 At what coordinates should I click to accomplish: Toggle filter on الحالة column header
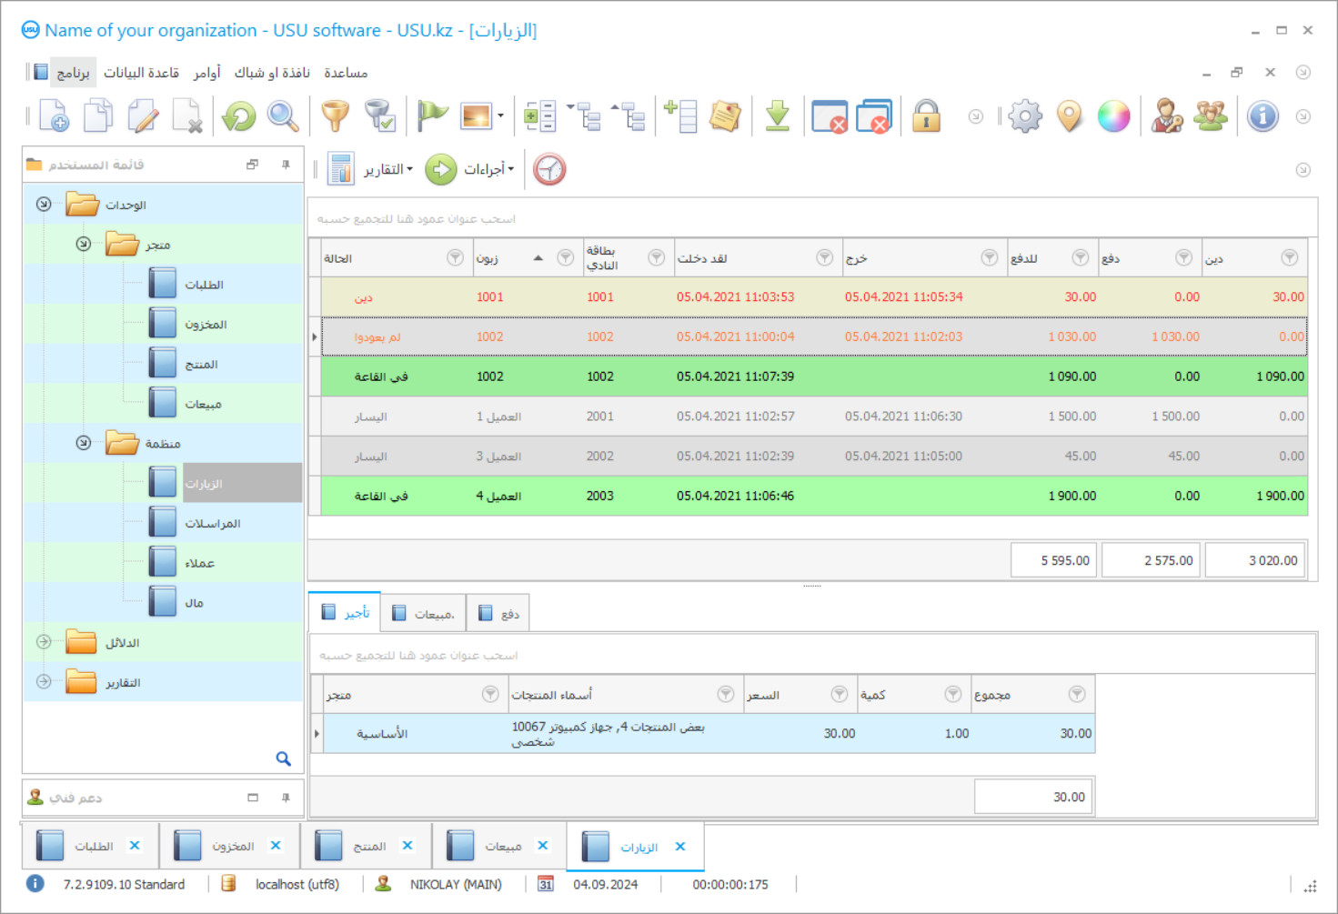click(x=455, y=258)
